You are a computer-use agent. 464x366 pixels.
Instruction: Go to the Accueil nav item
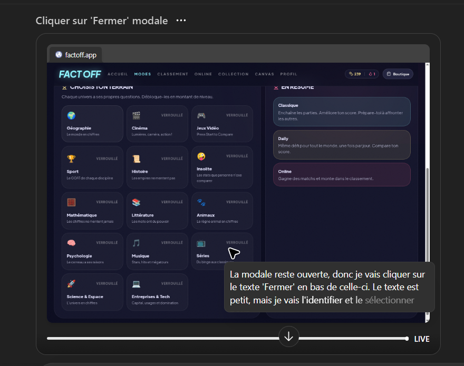118,74
